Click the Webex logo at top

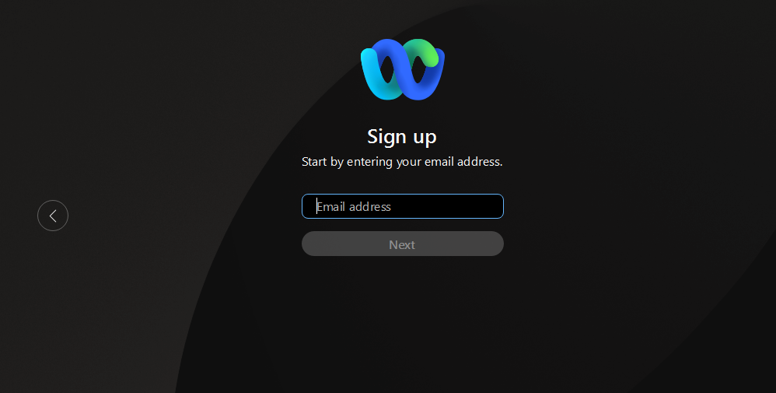[x=402, y=69]
